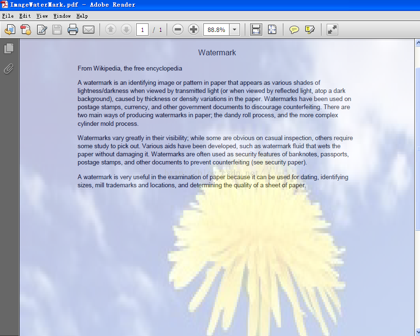Zoom in with the plus button
The image size is (420, 336).
pos(193,30)
